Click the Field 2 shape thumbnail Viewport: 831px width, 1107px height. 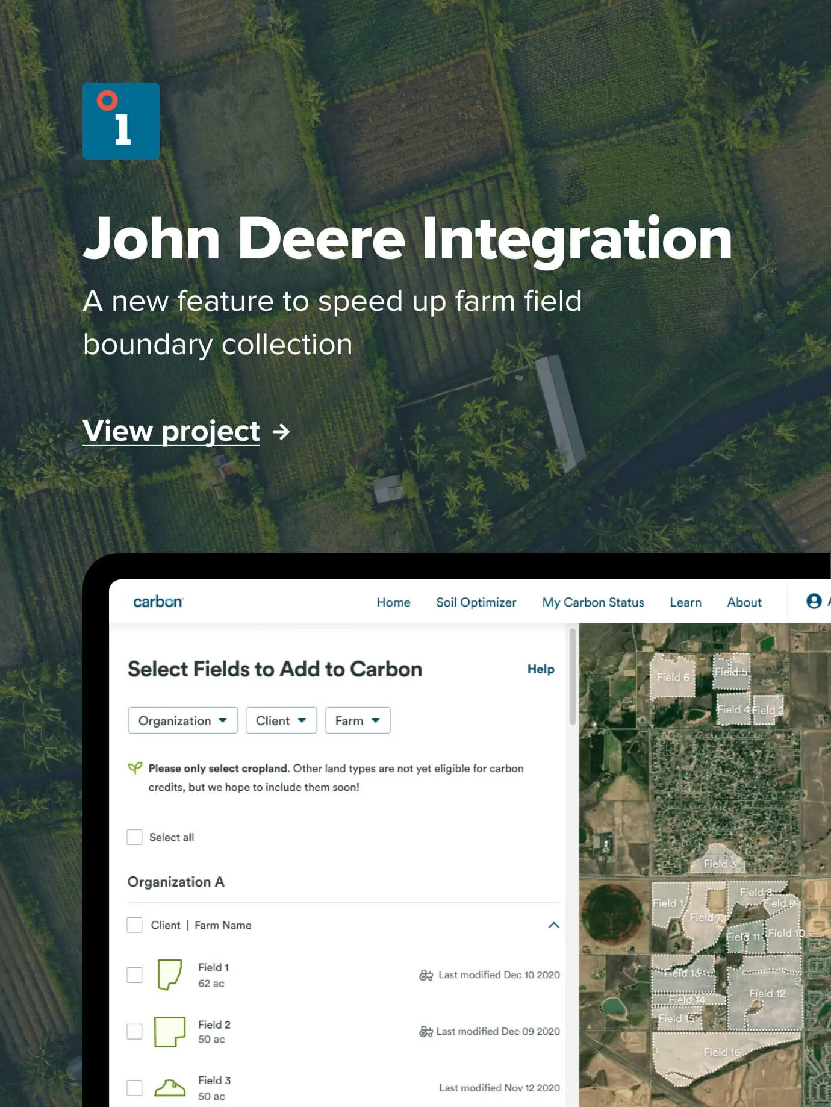pyautogui.click(x=170, y=1032)
